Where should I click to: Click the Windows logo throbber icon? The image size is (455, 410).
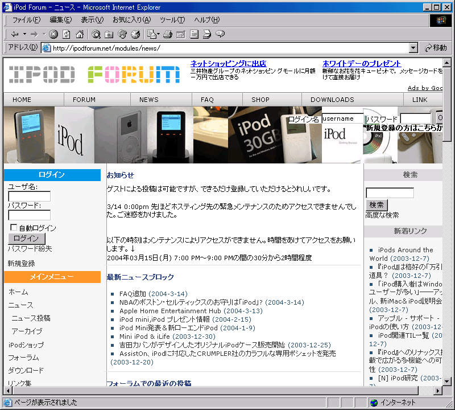point(440,20)
